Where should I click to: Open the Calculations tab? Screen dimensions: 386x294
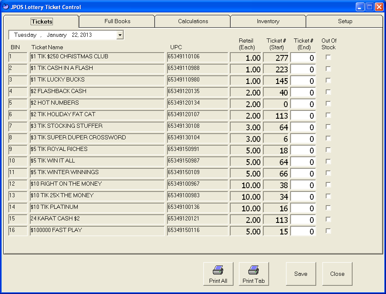point(192,21)
